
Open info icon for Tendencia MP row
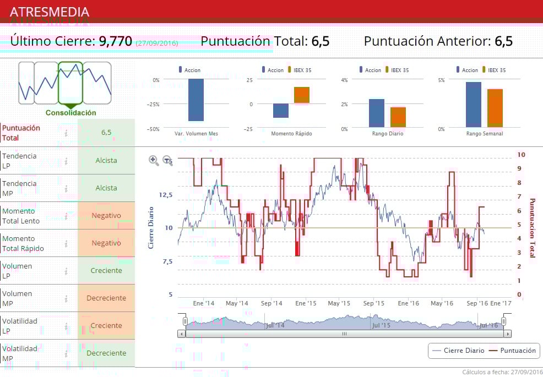(x=66, y=188)
